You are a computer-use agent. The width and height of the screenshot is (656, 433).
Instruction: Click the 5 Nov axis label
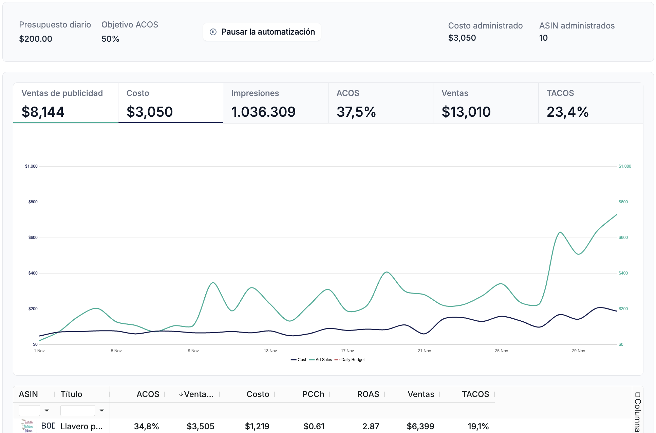point(116,351)
